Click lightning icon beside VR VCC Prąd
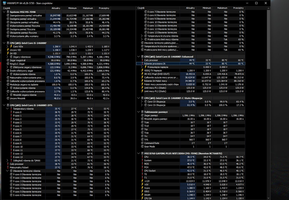Screen dimensions: 289x200 142,74
